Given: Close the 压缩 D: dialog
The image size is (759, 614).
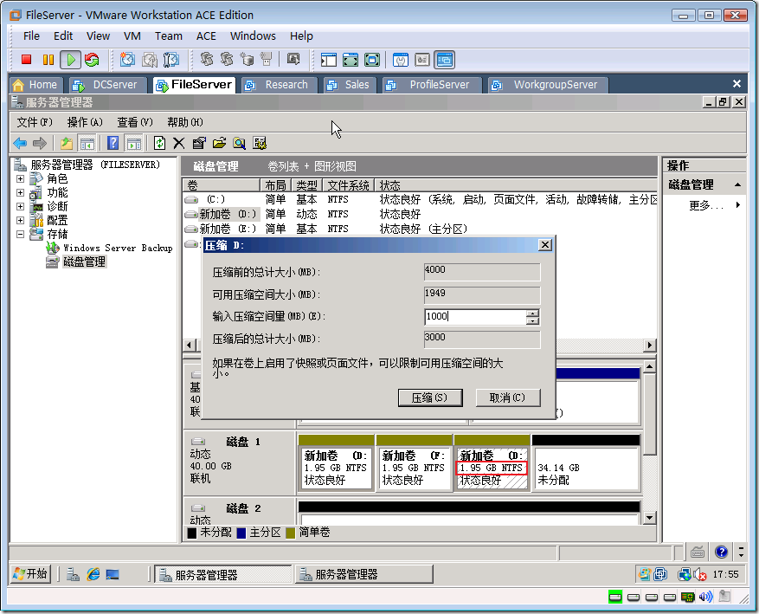Looking at the screenshot, I should tap(545, 245).
